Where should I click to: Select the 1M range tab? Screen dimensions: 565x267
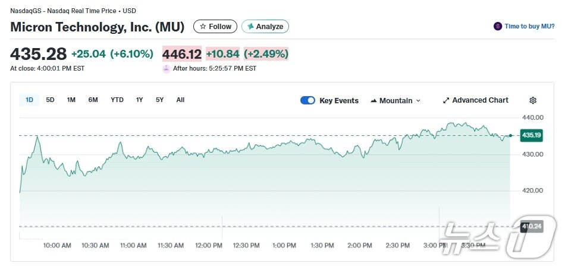71,100
